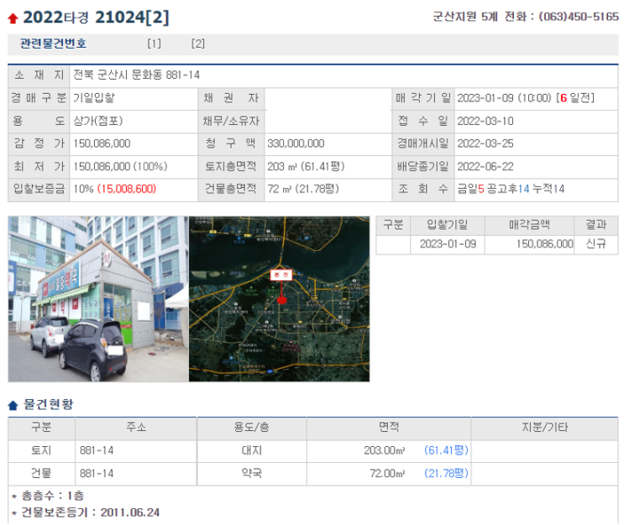Click 건물보존등기 : 2011.06.24 note
This screenshot has width=624, height=525.
point(90,512)
